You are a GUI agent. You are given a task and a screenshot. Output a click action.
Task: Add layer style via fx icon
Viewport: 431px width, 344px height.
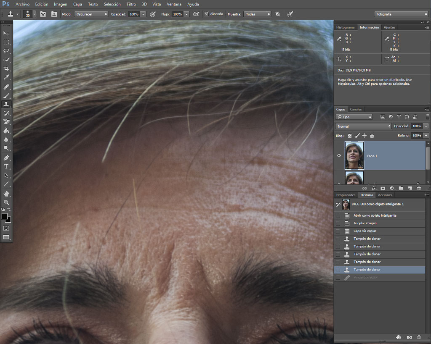point(374,188)
